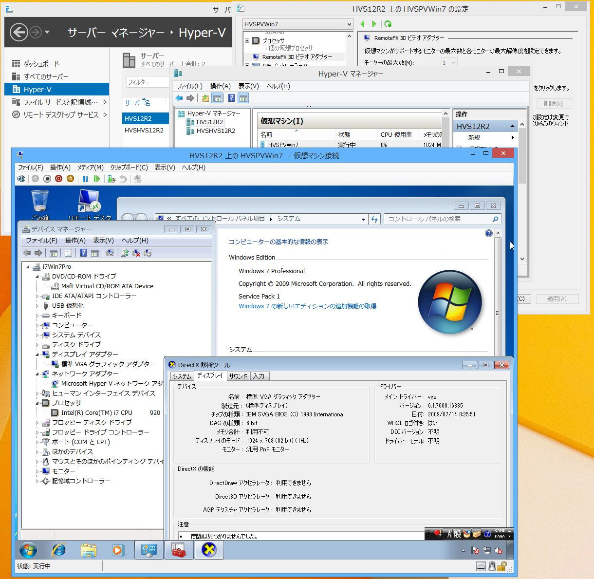Click the Revert arrow icon in VM toolbar
Image resolution: width=594 pixels, height=579 pixels.
[x=123, y=179]
